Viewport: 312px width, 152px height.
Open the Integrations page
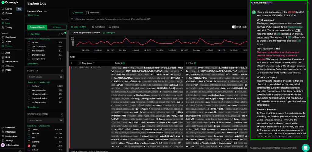pyautogui.click(x=11, y=132)
